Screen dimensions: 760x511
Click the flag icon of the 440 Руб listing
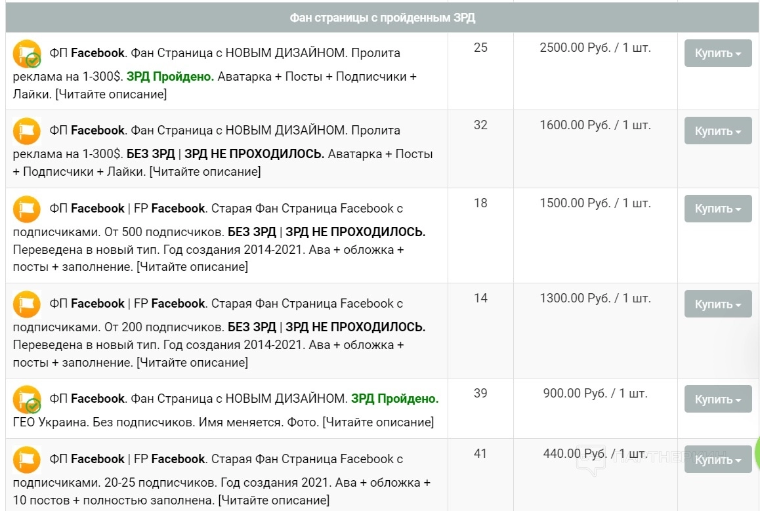click(27, 460)
